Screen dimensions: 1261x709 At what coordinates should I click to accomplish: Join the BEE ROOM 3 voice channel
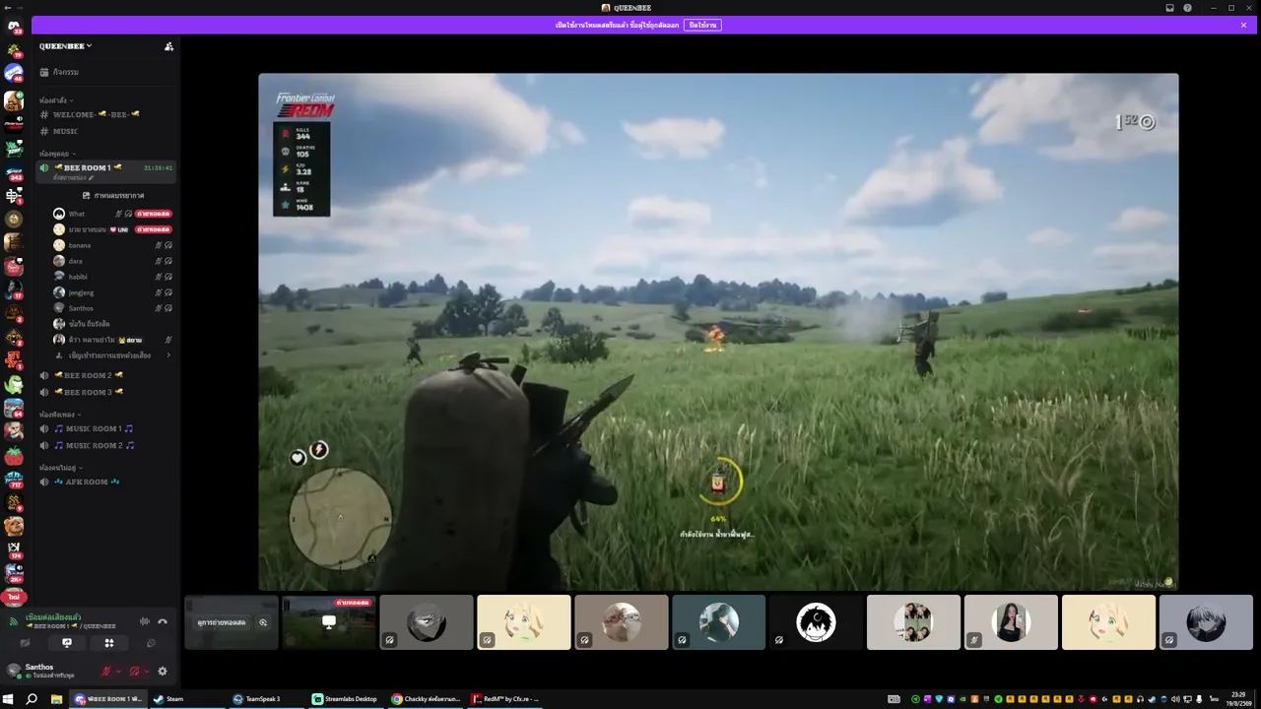pyautogui.click(x=106, y=392)
